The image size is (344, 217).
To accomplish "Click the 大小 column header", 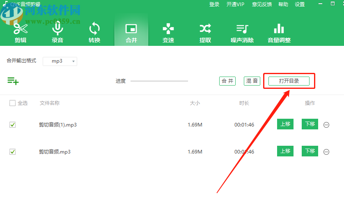I will click(195, 103).
